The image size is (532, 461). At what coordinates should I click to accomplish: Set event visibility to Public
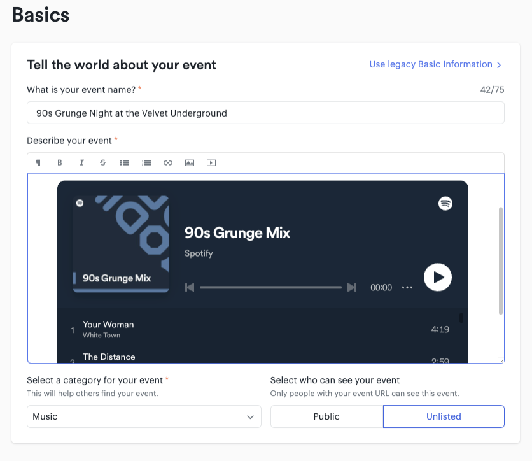326,416
